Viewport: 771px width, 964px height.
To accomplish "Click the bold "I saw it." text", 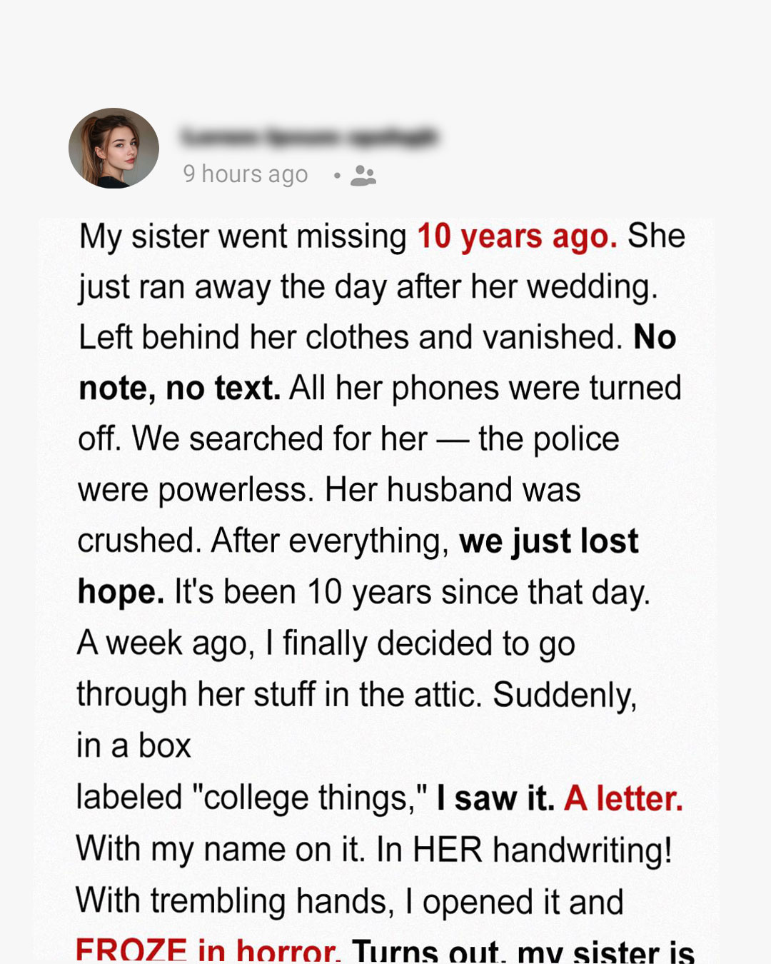I will 495,798.
